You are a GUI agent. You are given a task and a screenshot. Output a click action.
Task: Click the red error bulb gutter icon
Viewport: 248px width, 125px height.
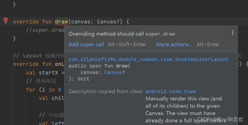click(6, 20)
